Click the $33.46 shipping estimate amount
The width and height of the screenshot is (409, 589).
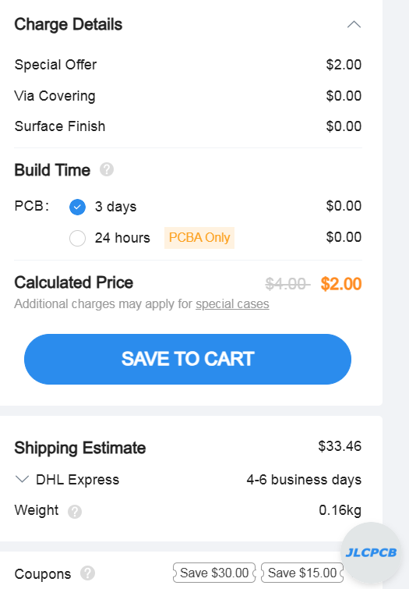pos(340,446)
